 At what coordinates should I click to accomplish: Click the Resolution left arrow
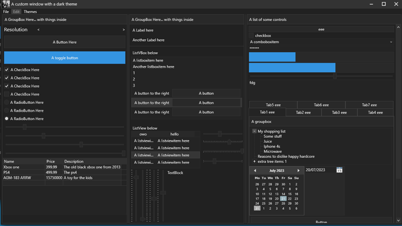click(x=38, y=30)
